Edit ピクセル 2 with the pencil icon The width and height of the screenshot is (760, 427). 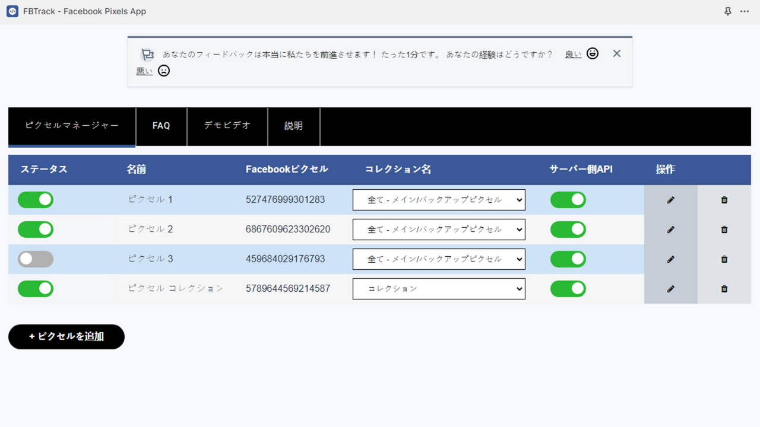coord(671,230)
